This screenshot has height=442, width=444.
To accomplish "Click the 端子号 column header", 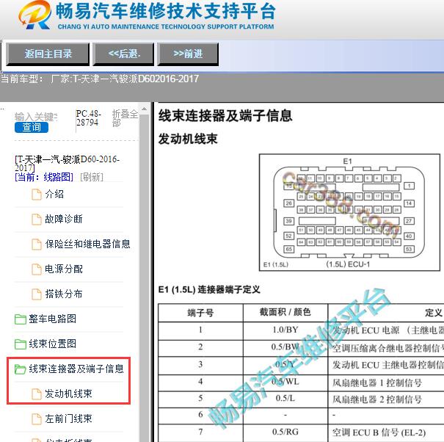I will (200, 313).
